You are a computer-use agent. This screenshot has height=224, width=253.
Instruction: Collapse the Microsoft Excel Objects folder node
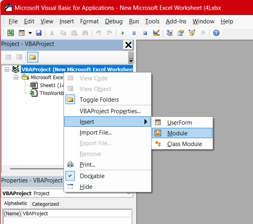16,78
